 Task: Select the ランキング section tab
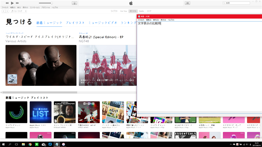[128, 23]
